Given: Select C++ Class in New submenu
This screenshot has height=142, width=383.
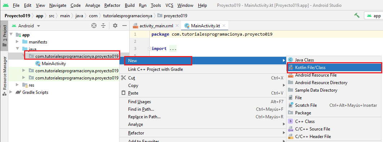Looking at the screenshot, I should pyautogui.click(x=334, y=121).
